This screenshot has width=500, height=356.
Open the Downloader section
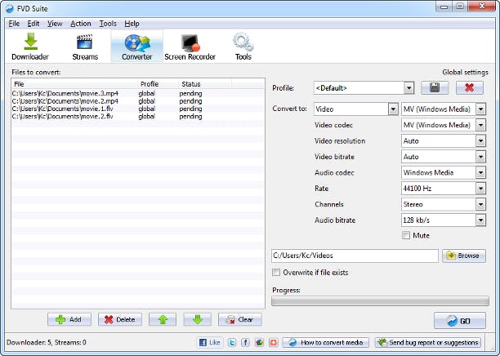click(x=30, y=47)
